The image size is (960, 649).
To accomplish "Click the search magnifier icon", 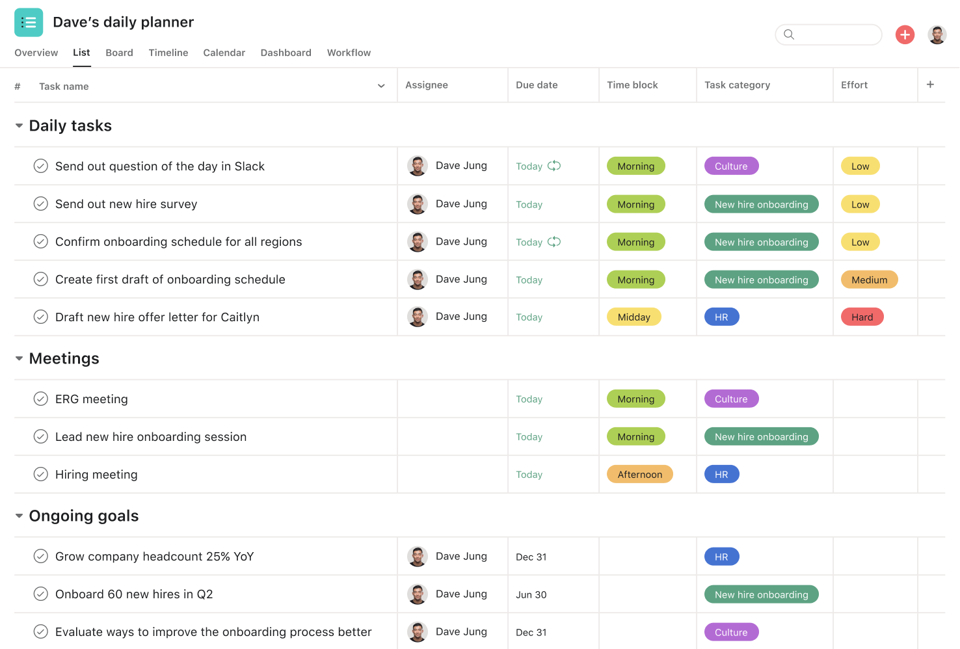I will click(x=789, y=34).
